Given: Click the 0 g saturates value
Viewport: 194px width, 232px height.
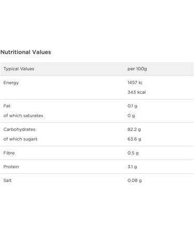Looking at the screenshot, I should pyautogui.click(x=131, y=116).
